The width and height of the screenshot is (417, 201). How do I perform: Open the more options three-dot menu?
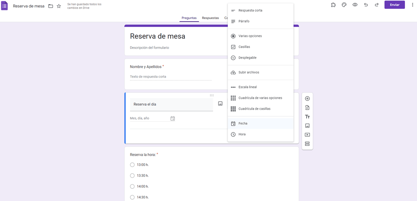[412, 5]
